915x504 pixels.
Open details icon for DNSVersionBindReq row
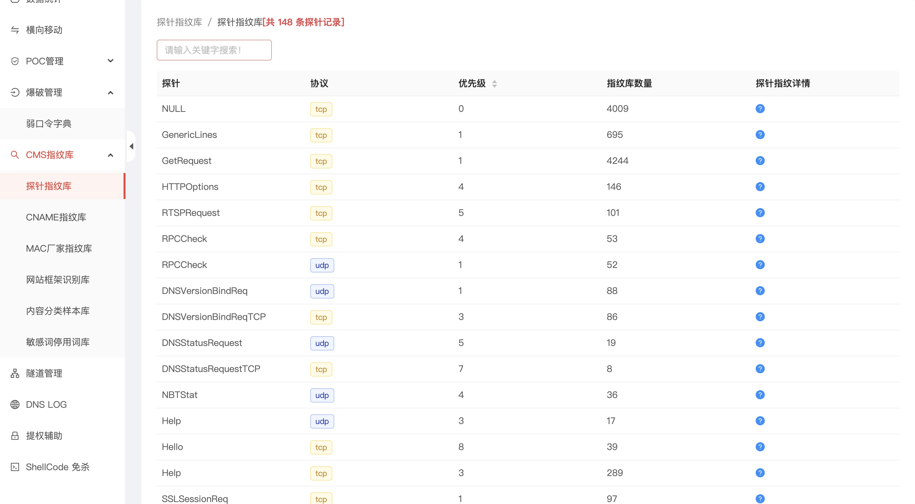click(x=760, y=291)
